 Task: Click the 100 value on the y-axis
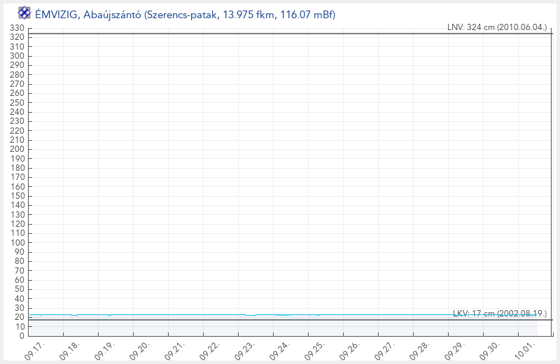tap(18, 242)
